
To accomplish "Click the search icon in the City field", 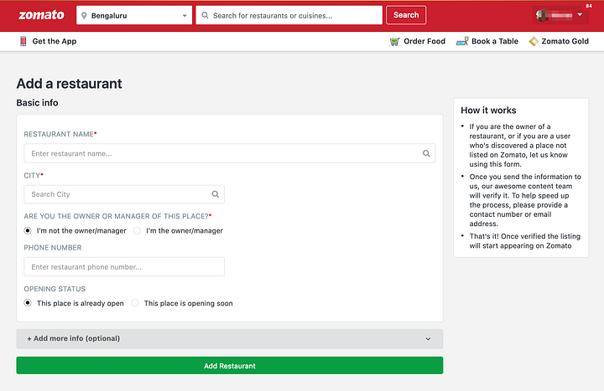I will point(216,194).
